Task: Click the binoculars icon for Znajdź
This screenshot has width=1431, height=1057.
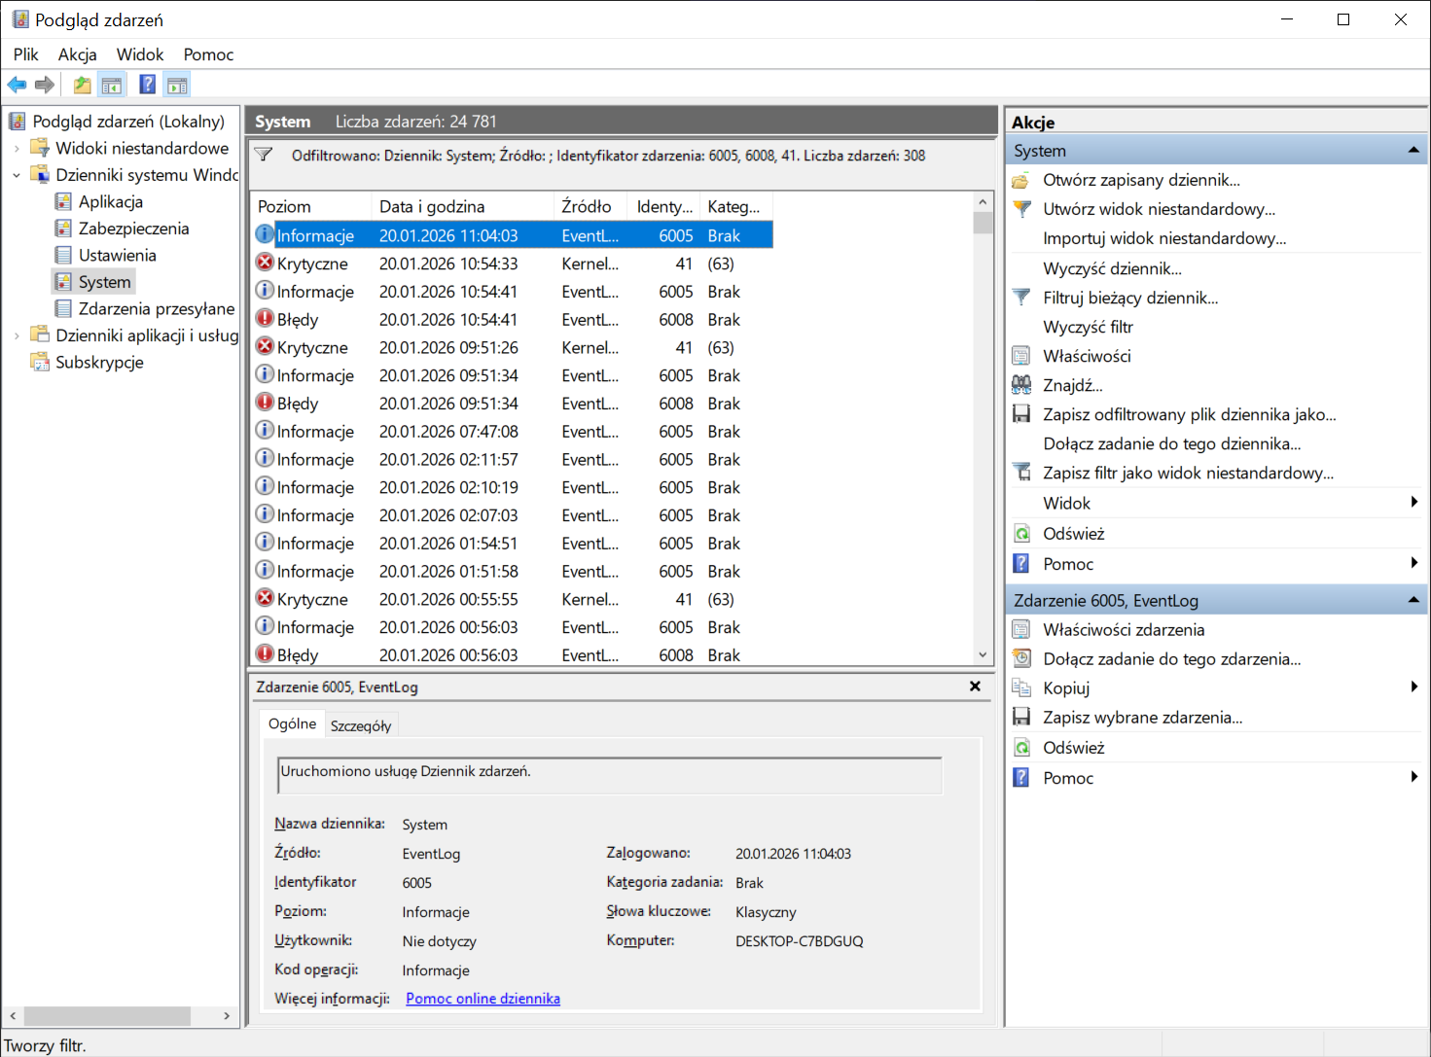Action: click(1021, 385)
